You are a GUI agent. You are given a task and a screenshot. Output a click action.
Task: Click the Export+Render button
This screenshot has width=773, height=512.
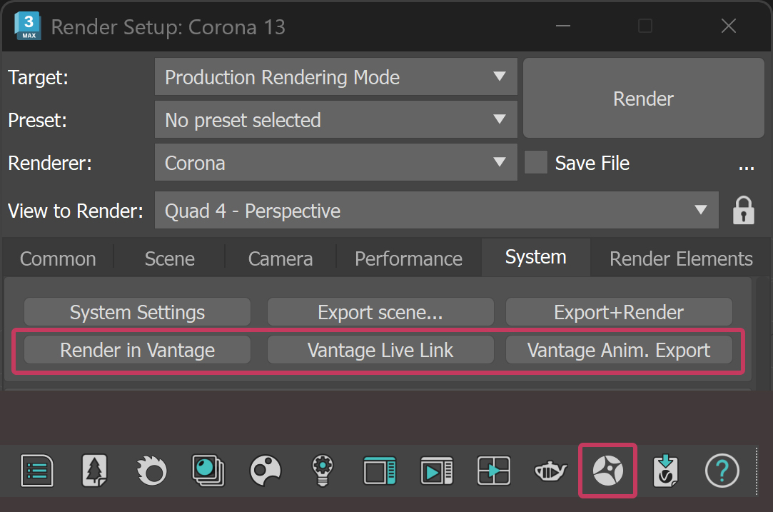619,312
